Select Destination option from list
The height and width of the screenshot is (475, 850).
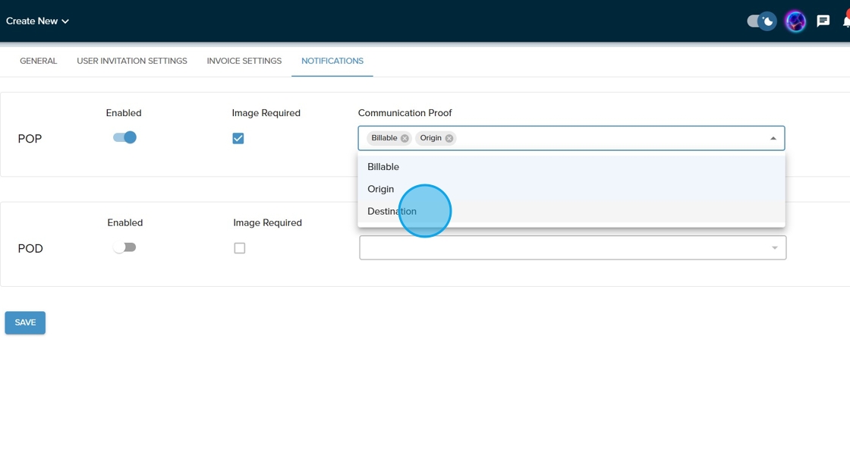click(x=392, y=211)
